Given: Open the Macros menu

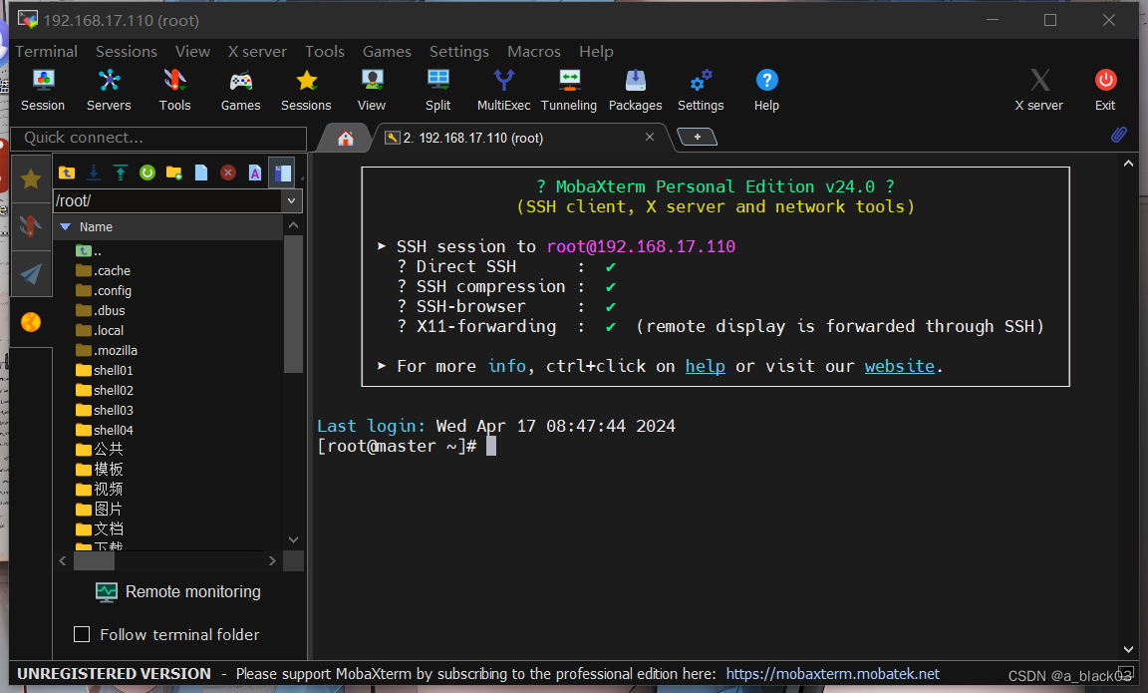Looking at the screenshot, I should [x=533, y=51].
